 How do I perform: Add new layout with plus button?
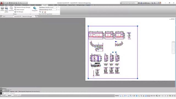click(x=20, y=95)
